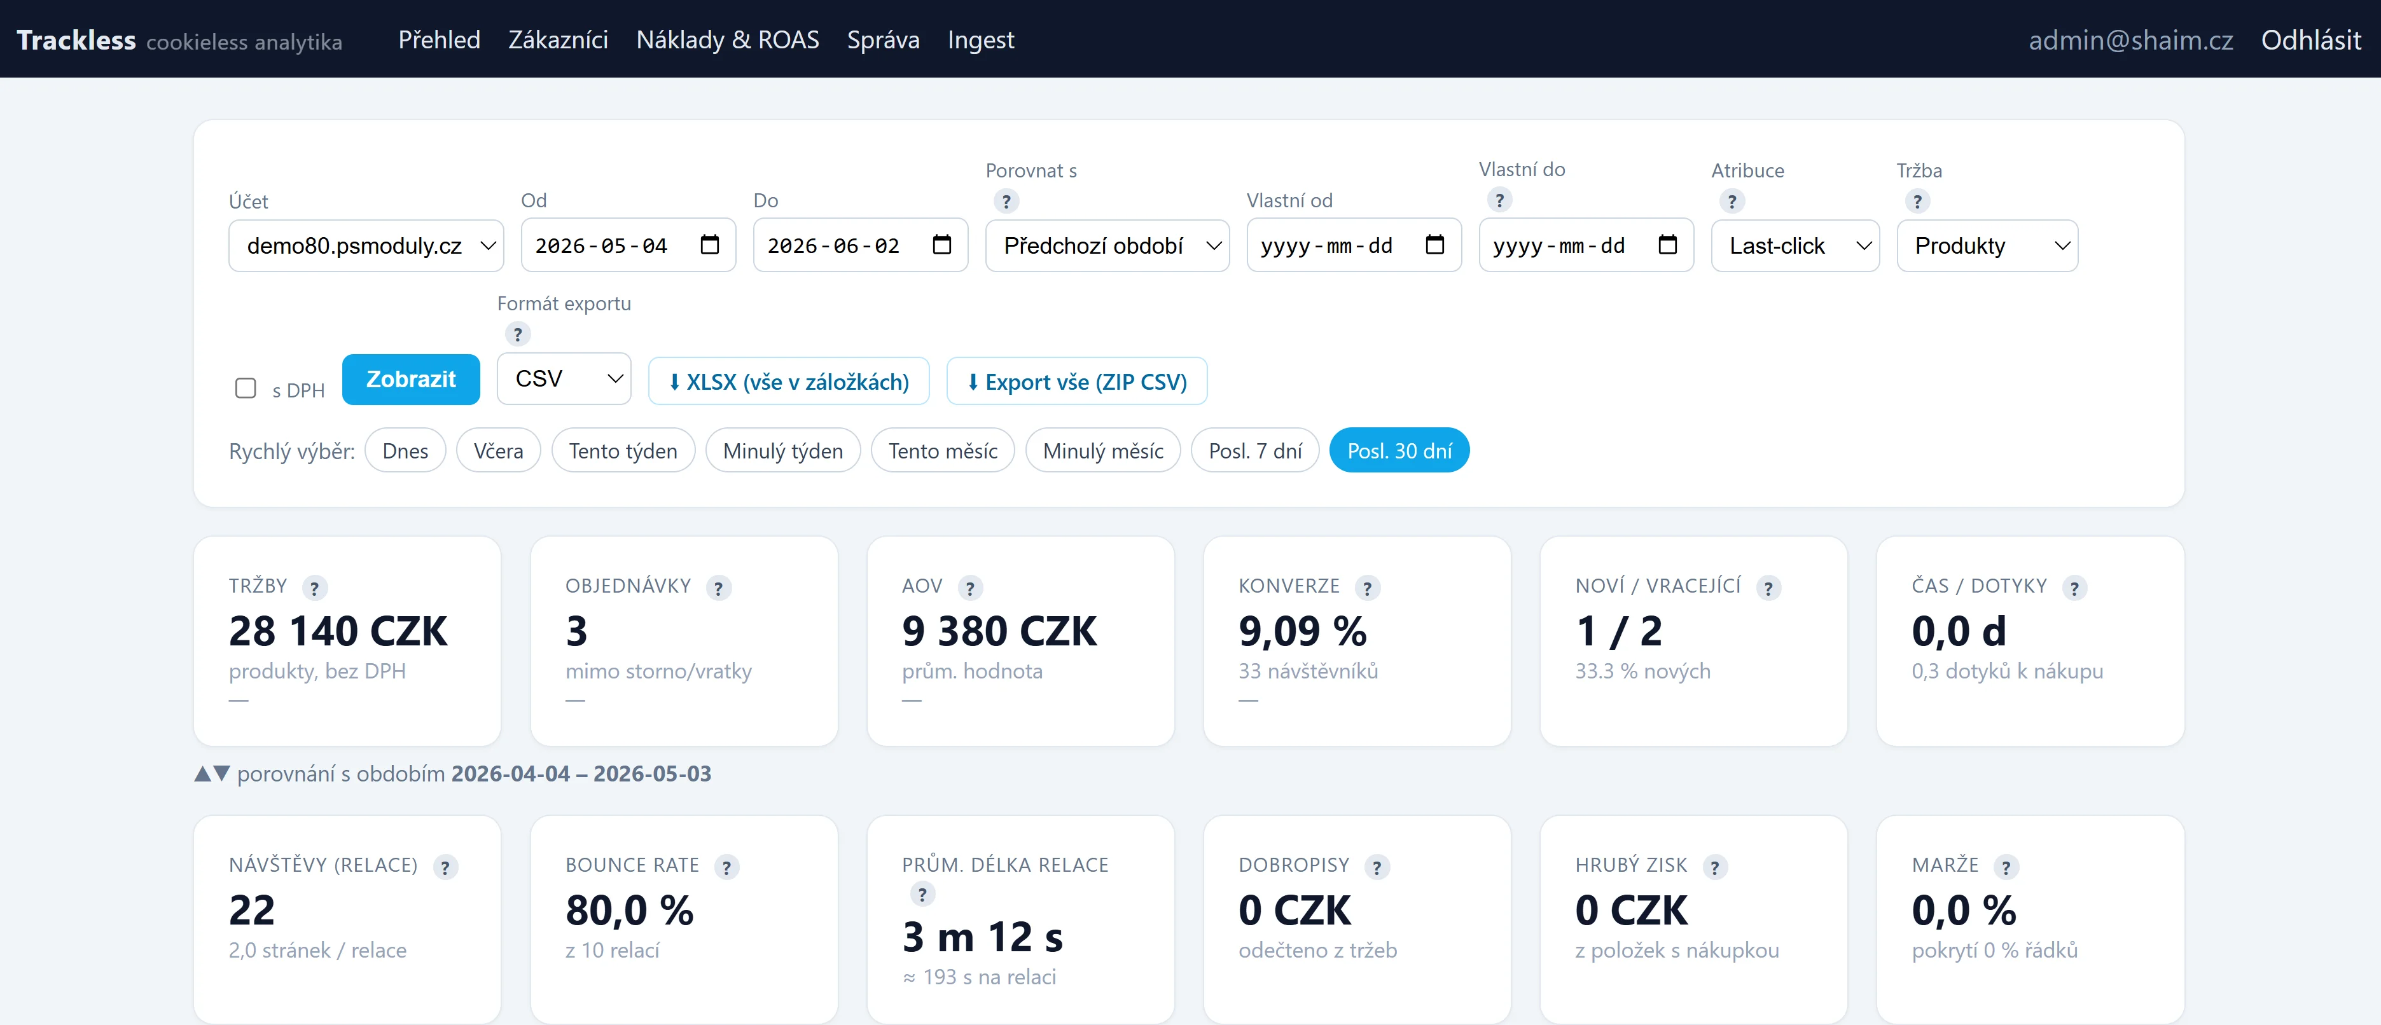The height and width of the screenshot is (1025, 2381).
Task: Open Porovnat s dropdown Předchozí období
Action: 1107,246
